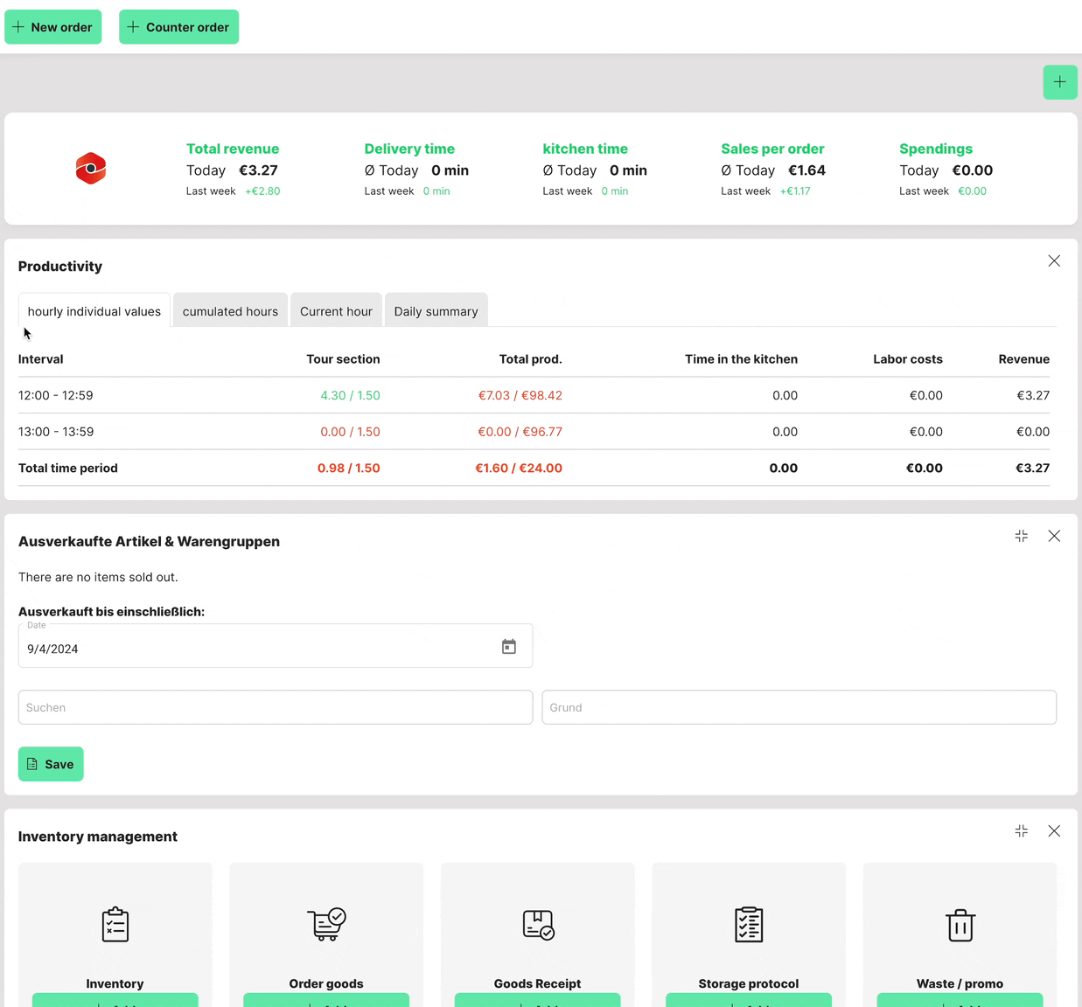Select the Daily summary tab
1082x1007 pixels.
tap(436, 311)
